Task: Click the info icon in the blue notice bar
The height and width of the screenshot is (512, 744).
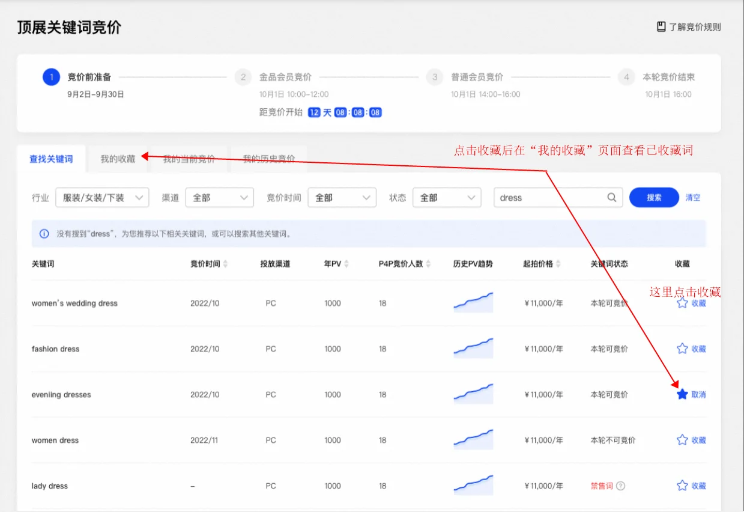Action: click(x=44, y=234)
